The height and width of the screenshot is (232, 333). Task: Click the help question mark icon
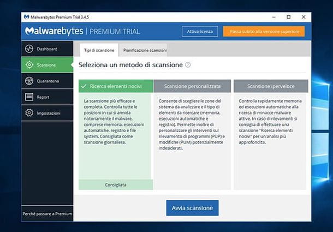pyautogui.click(x=188, y=64)
